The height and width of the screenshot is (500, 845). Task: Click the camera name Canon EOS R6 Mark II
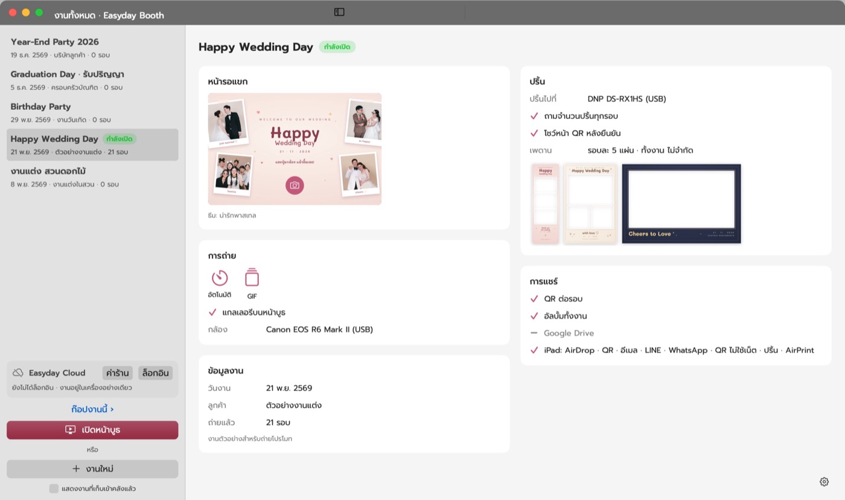tap(319, 330)
